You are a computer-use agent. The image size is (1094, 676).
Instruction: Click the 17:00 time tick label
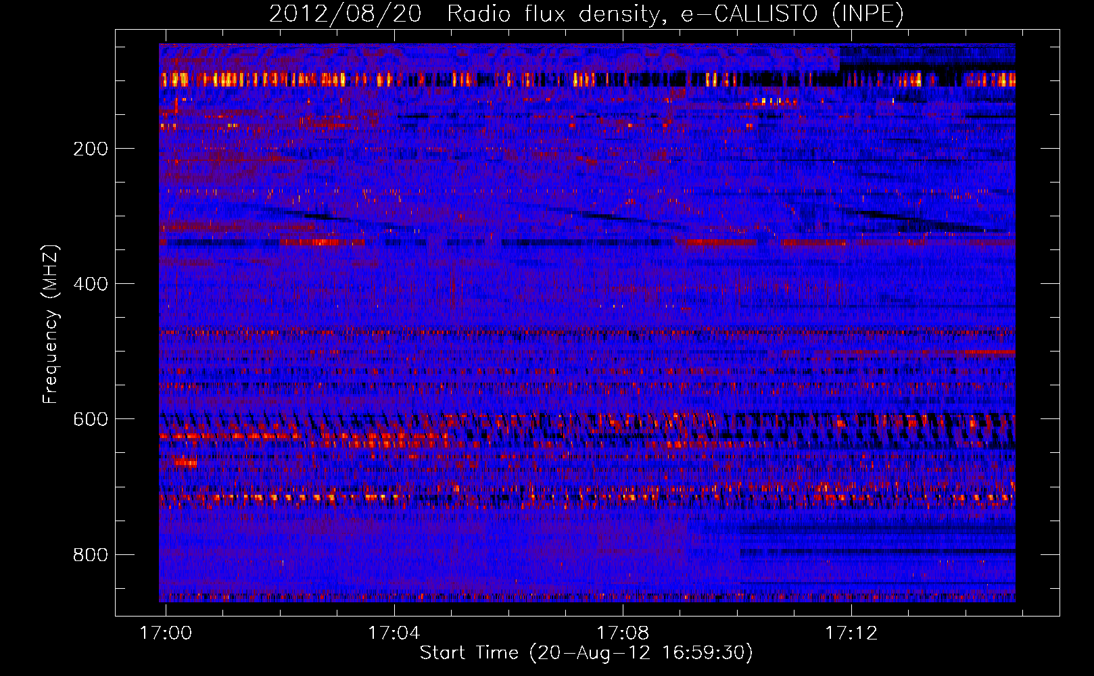point(166,633)
